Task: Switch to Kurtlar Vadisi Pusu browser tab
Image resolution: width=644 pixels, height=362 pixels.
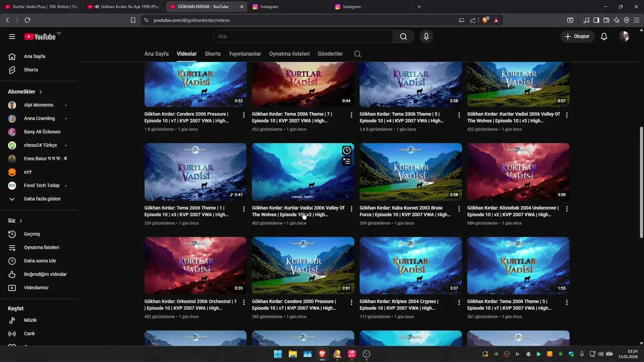Action: 41,7
